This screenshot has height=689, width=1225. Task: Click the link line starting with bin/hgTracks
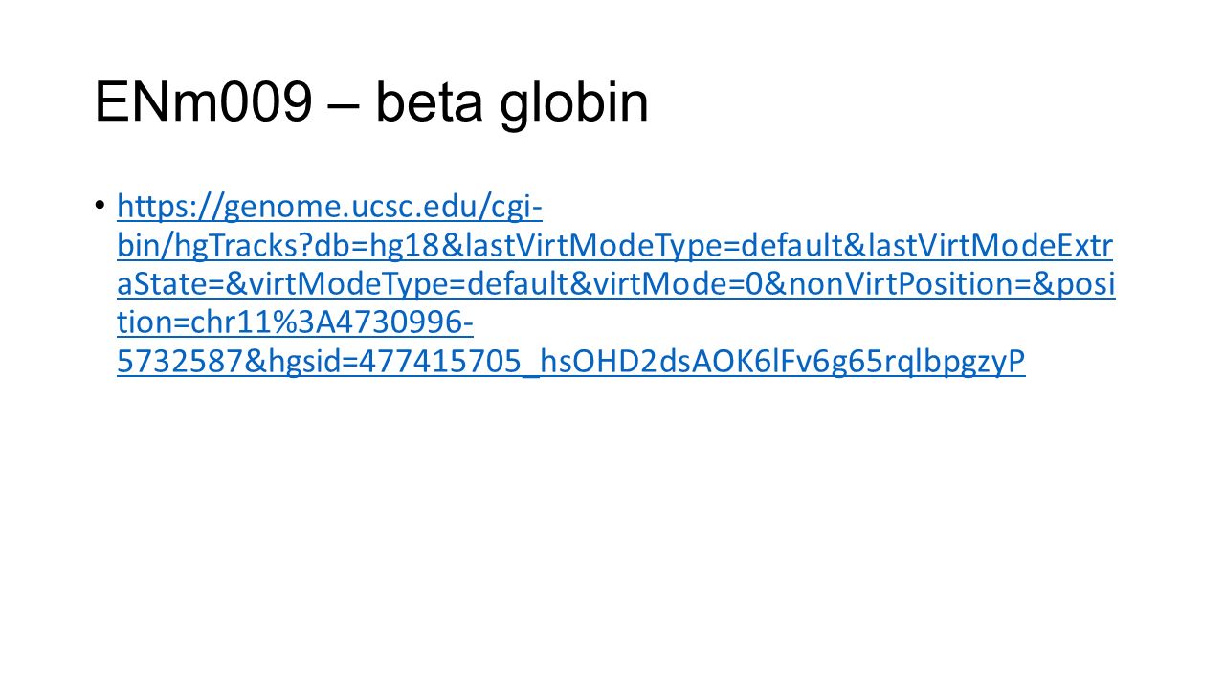pos(614,246)
